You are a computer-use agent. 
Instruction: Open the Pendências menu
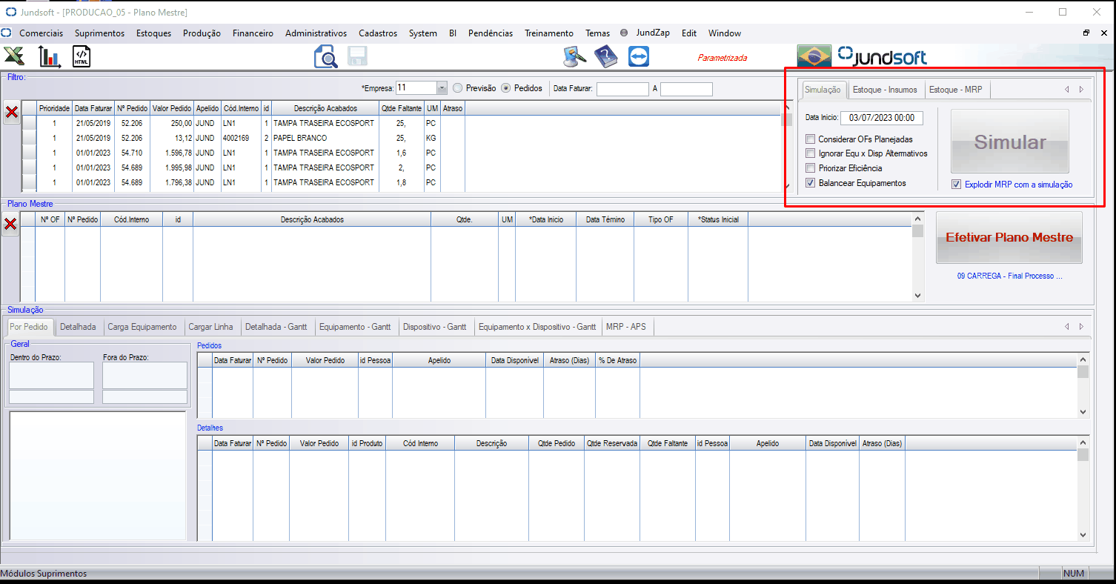(x=491, y=33)
